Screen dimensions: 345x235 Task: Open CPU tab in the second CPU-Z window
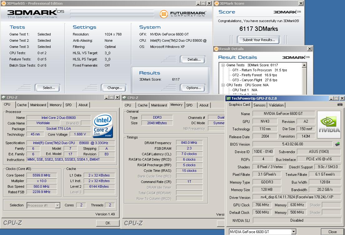pyautogui.click(x=128, y=105)
